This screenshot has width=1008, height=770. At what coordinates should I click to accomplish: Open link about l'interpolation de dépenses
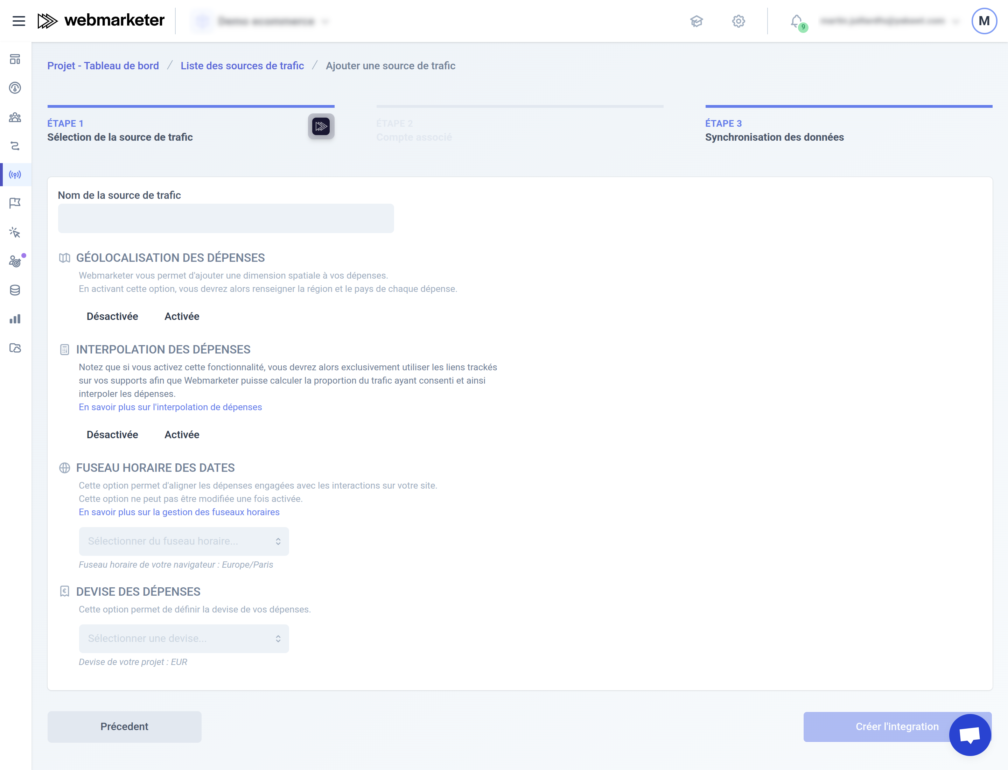point(170,407)
